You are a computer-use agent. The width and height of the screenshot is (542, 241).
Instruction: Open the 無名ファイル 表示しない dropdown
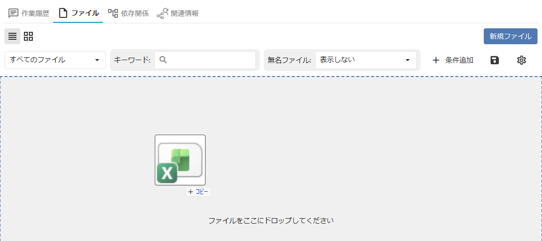point(366,60)
